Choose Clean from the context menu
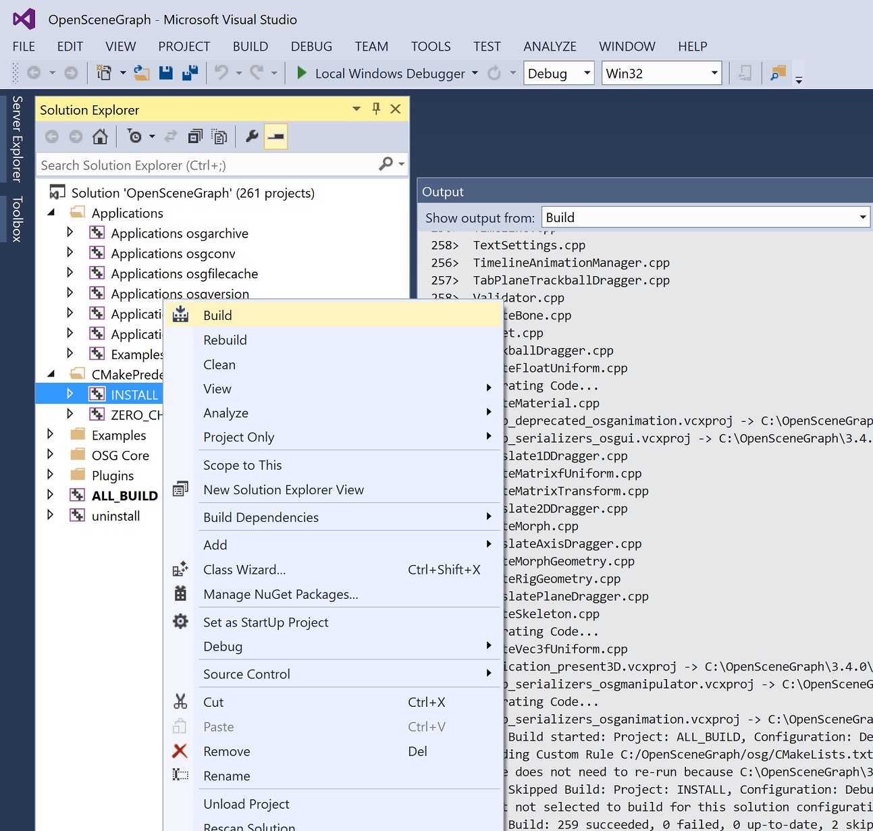This screenshot has width=873, height=831. [333, 365]
